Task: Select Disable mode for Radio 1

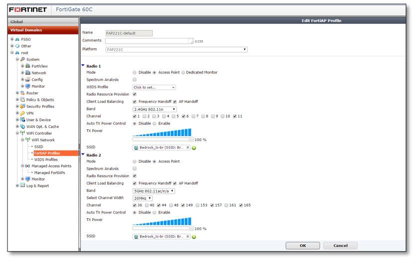Action: (135, 72)
